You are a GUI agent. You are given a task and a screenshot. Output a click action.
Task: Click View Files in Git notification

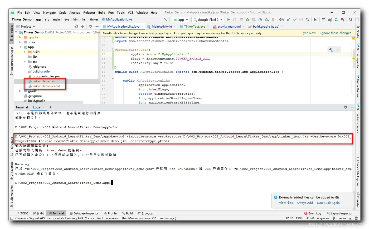pos(286,203)
